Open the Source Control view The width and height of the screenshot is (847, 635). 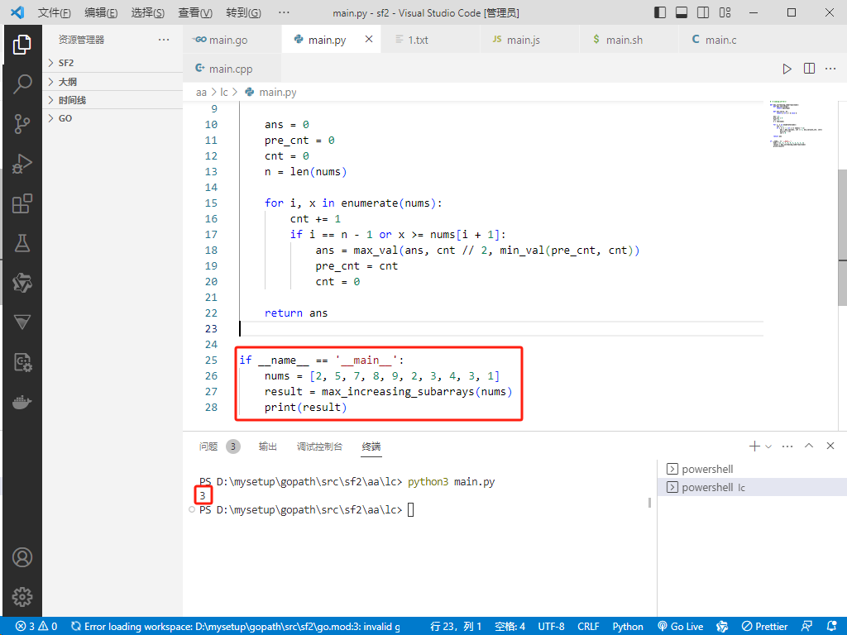tap(22, 124)
